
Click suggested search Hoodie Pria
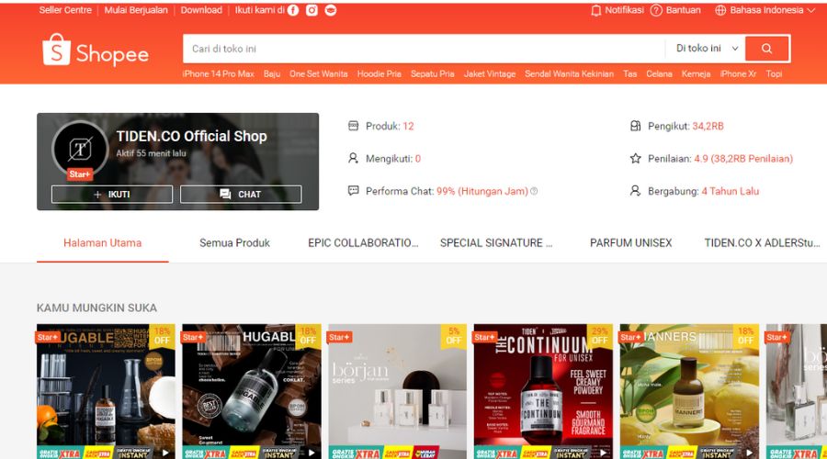[x=380, y=73]
